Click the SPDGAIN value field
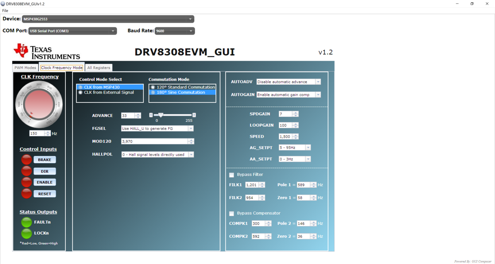Image resolution: width=495 pixels, height=264 pixels. [x=286, y=114]
